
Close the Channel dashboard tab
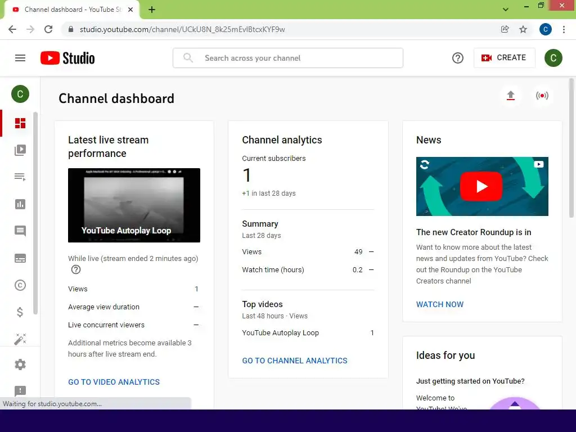(130, 10)
